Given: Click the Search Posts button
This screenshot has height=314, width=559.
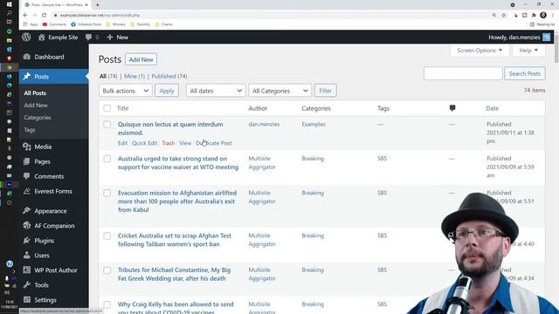Looking at the screenshot, I should [x=524, y=73].
